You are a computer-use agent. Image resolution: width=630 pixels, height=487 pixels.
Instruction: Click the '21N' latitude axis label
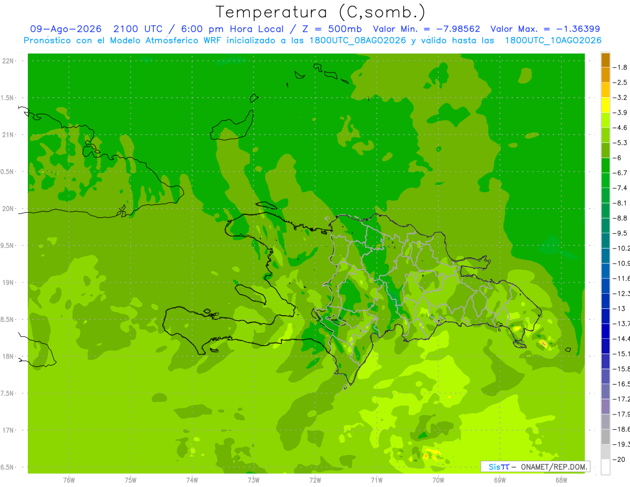pyautogui.click(x=7, y=134)
